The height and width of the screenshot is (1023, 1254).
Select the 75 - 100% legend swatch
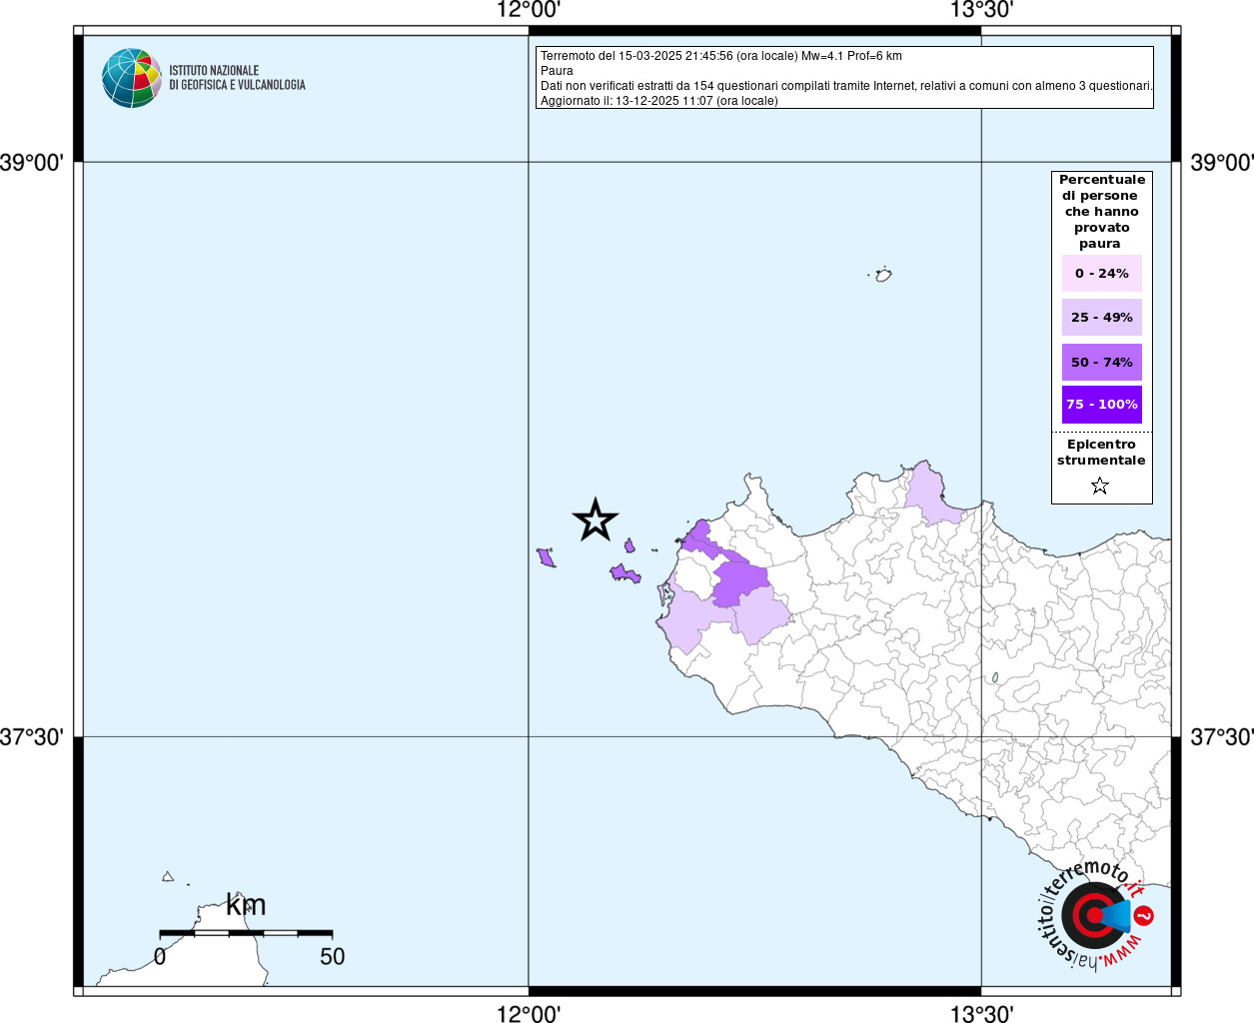pyautogui.click(x=1101, y=405)
